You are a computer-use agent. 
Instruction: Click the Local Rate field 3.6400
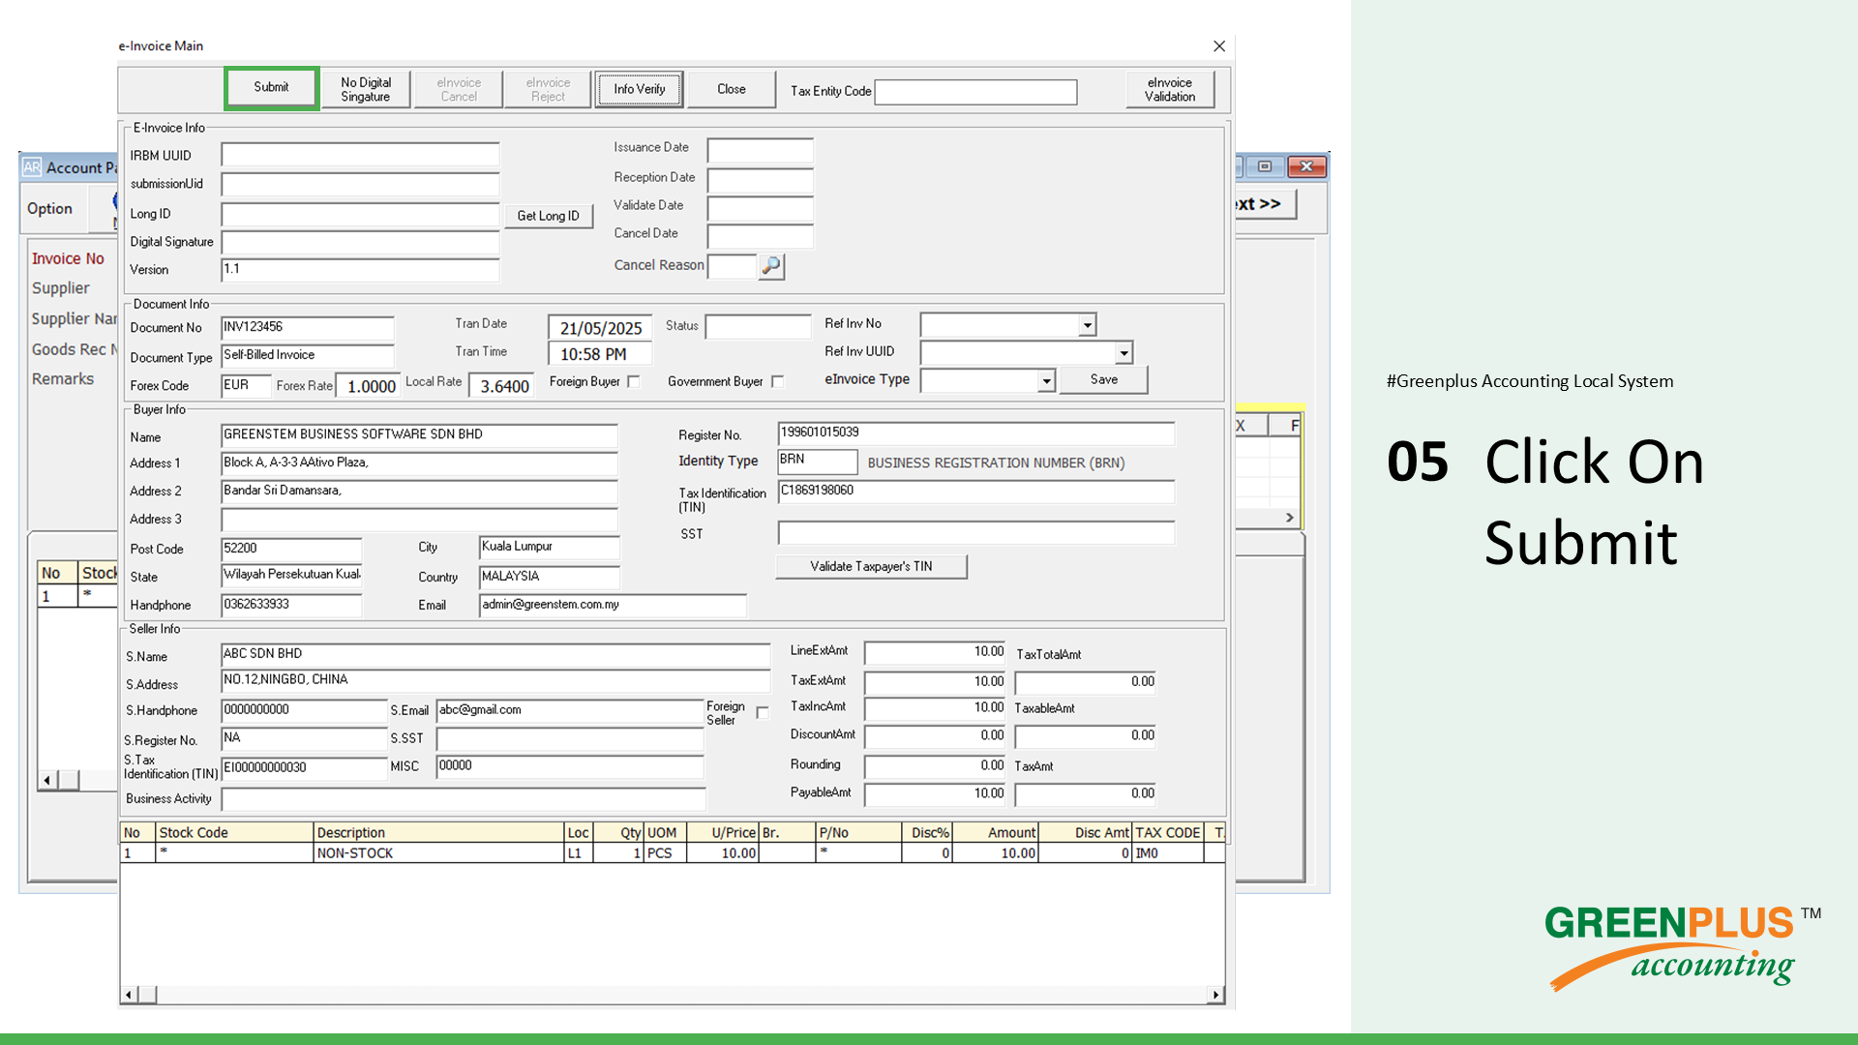[500, 386]
